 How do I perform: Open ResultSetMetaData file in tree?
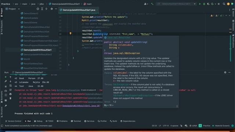32,63
